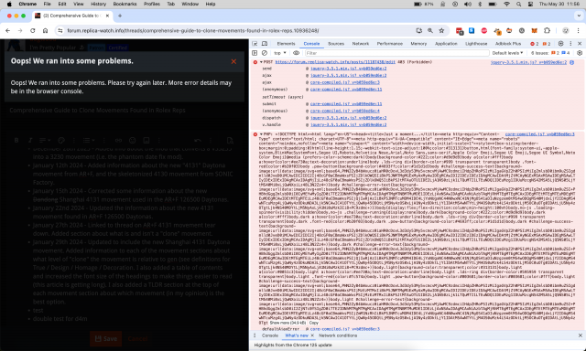Image resolution: width=586 pixels, height=351 pixels.
Task: Open the Adblock Plus panel
Action: click(508, 44)
